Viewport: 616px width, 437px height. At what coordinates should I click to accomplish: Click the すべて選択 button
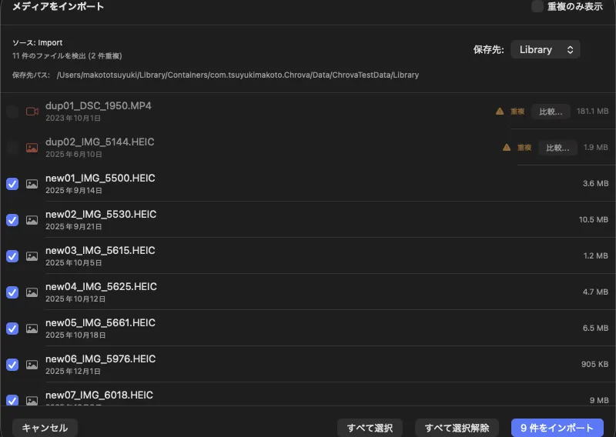click(370, 428)
